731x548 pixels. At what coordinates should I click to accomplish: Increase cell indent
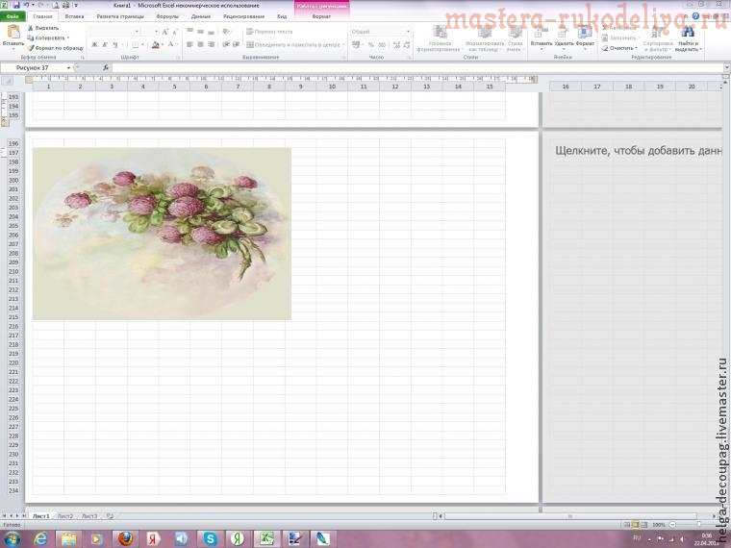[x=237, y=44]
